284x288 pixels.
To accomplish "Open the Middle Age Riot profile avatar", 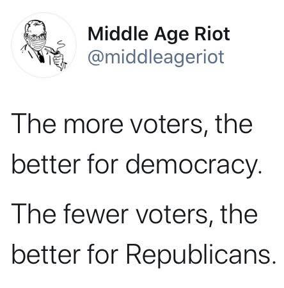I will point(43,45).
